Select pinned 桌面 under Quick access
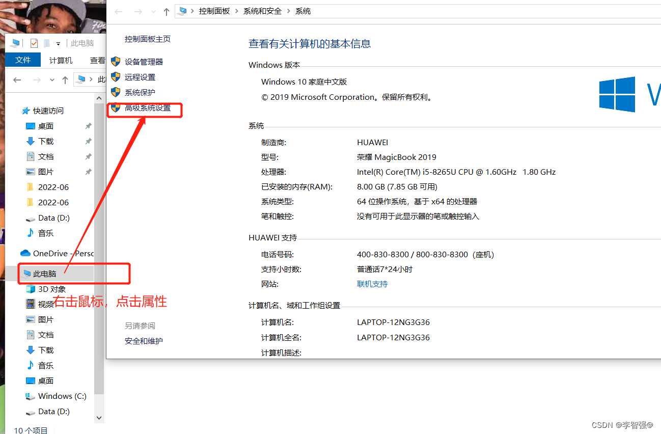 click(x=46, y=126)
